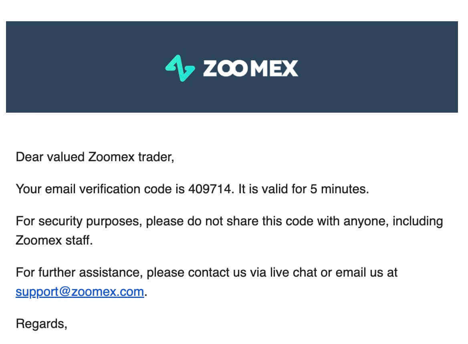Screen dimensions: 468x344
Task: Click the white ZOOMEX wordmark in header
Action: (250, 69)
